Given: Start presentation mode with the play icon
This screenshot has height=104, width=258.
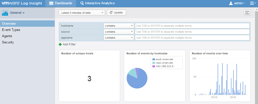Looking at the screenshot, I should pos(247,13).
